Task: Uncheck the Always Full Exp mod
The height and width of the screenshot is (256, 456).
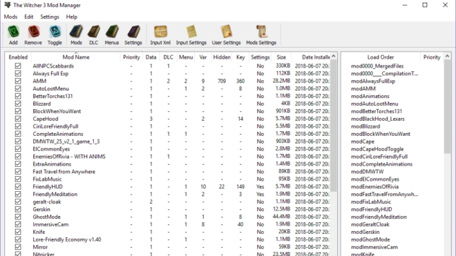Action: coord(18,74)
